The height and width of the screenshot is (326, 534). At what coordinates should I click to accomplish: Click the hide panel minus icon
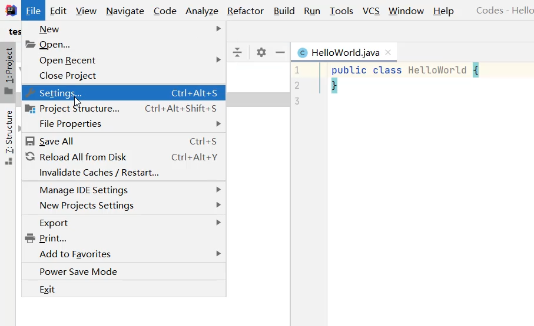tap(280, 52)
